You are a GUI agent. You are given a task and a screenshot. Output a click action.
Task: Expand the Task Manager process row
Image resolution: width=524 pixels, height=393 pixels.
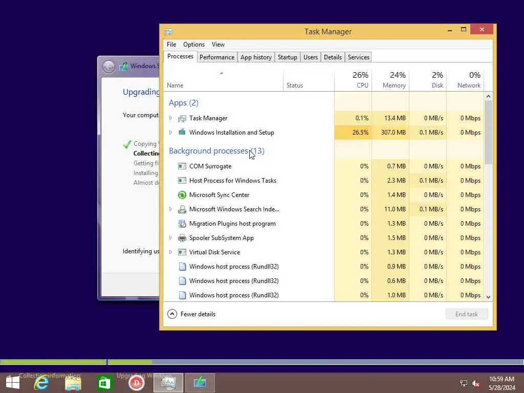[170, 118]
